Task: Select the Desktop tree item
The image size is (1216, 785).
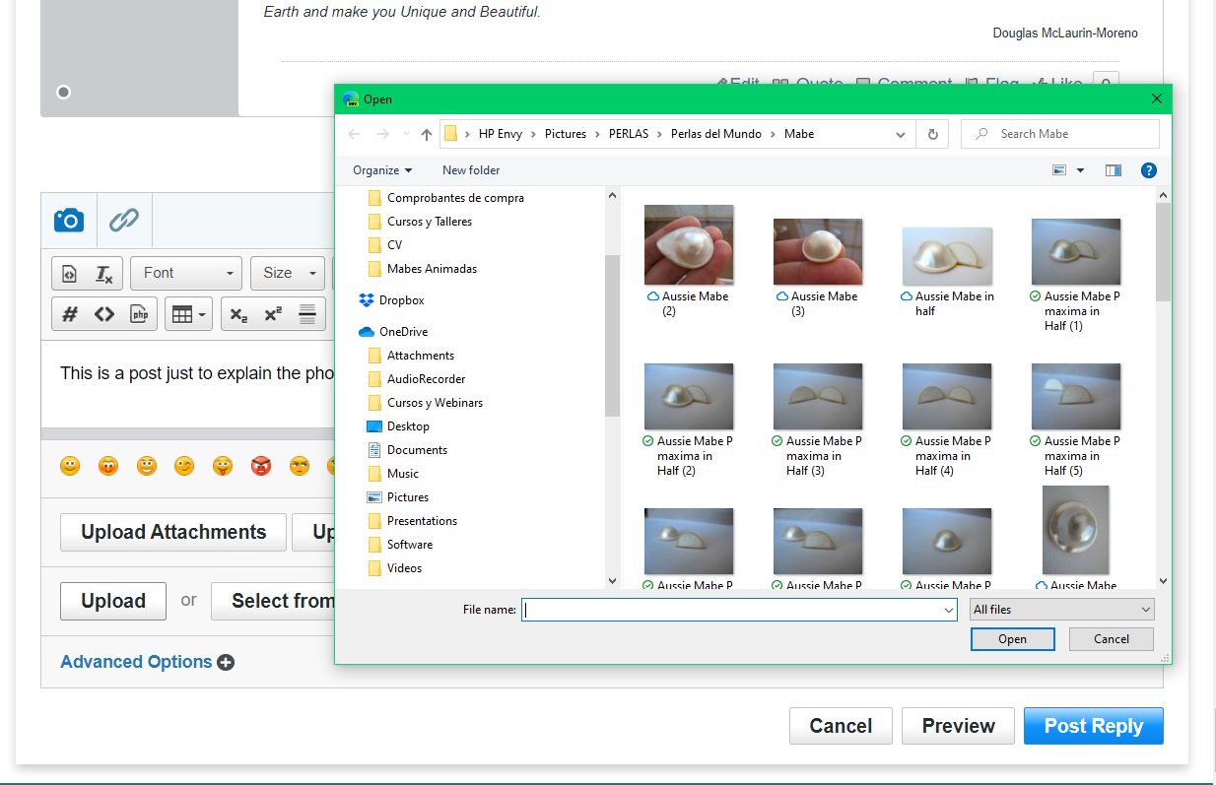Action: (x=408, y=426)
